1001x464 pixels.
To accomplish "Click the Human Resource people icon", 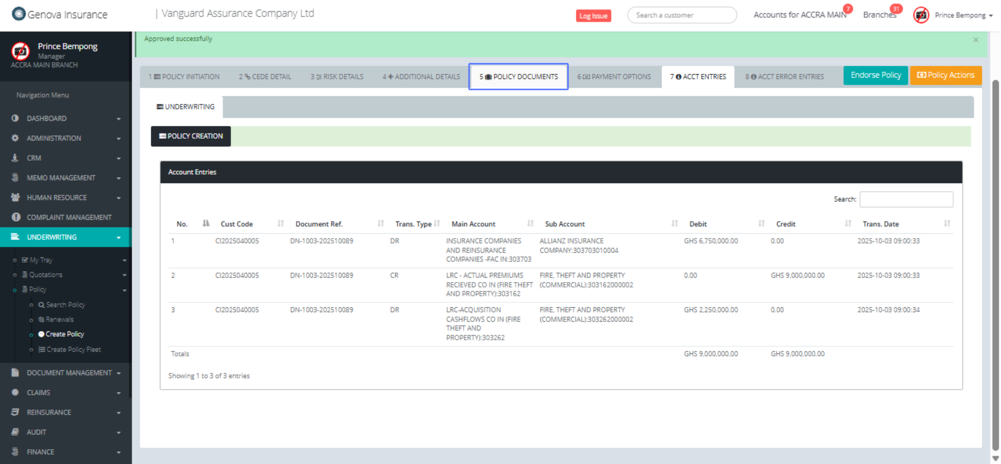I will click(15, 197).
